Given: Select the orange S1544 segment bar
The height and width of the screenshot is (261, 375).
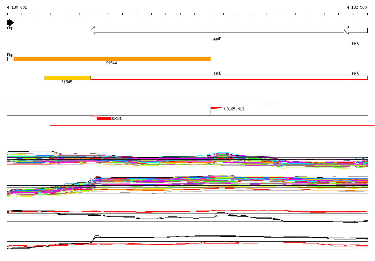Looking at the screenshot, I should coord(112,59).
